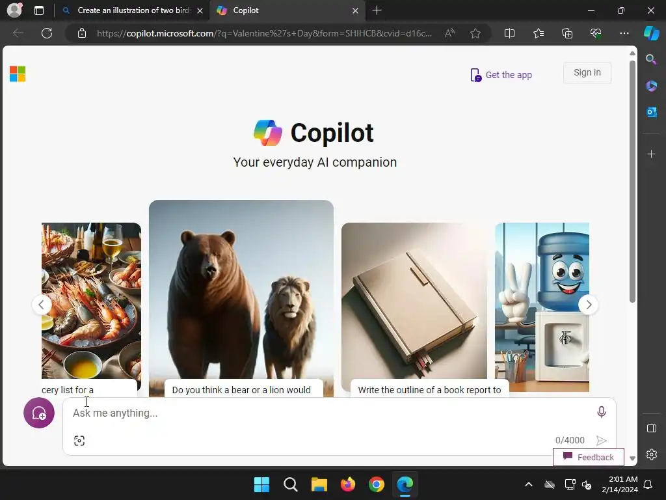This screenshot has width=666, height=500.
Task: Open Browser essentials heart icon
Action: [596, 33]
